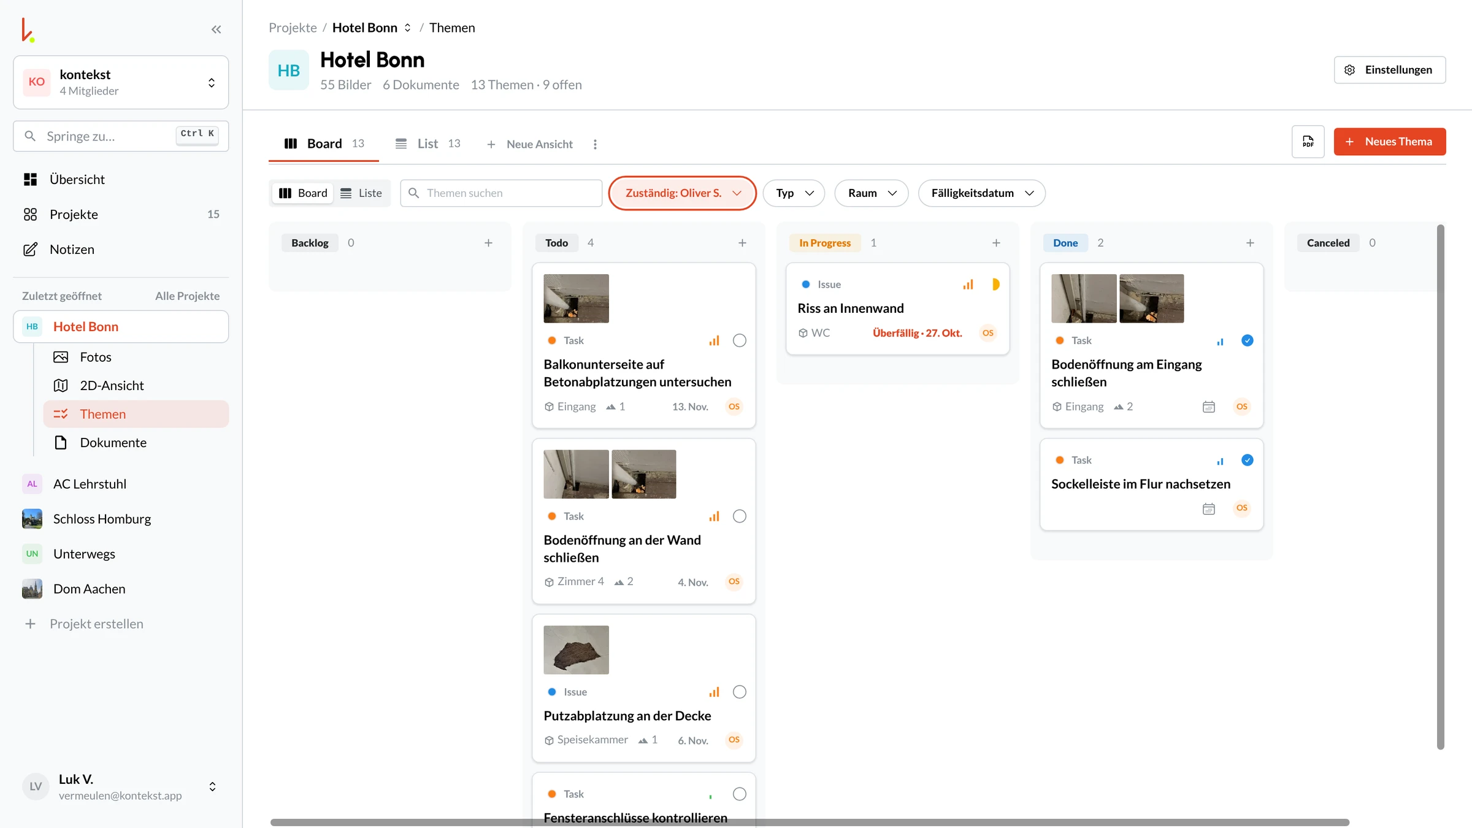Switch to the List 13 view tab
The width and height of the screenshot is (1472, 828).
coord(428,144)
